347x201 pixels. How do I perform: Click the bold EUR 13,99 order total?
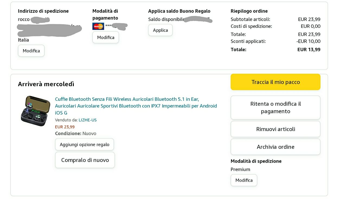coord(309,49)
